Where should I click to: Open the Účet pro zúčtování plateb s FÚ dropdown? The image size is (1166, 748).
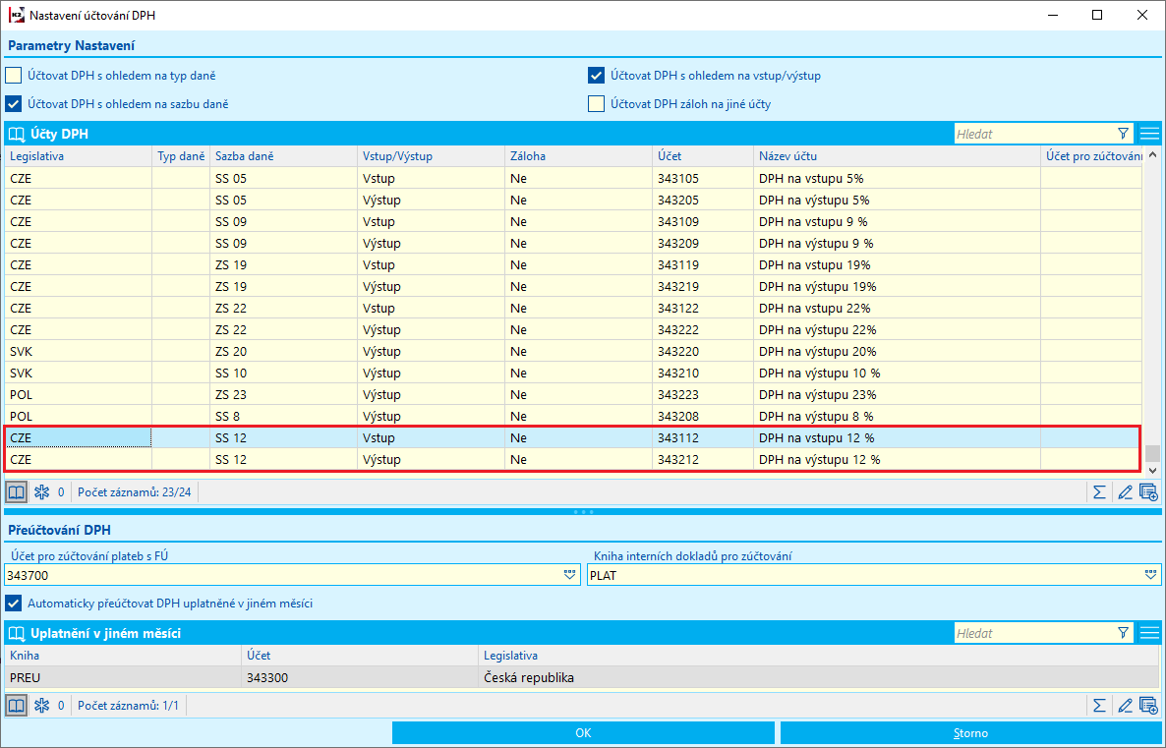tap(570, 575)
